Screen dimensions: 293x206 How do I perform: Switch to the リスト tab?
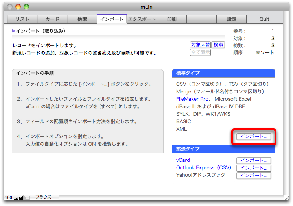pyautogui.click(x=22, y=19)
